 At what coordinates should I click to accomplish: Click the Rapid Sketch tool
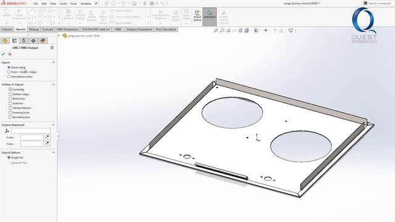point(197,16)
